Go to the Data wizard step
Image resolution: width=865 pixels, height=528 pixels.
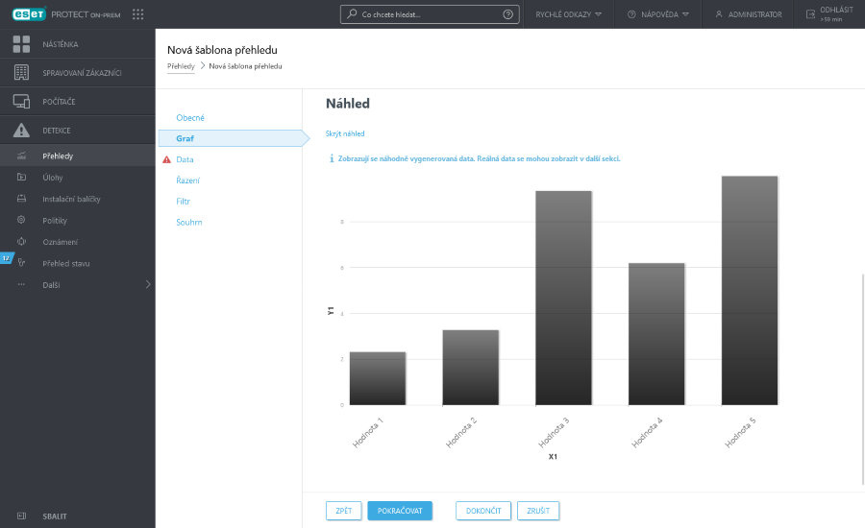tap(185, 159)
